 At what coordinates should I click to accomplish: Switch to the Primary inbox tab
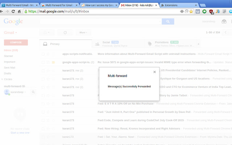pyautogui.click(x=66, y=44)
